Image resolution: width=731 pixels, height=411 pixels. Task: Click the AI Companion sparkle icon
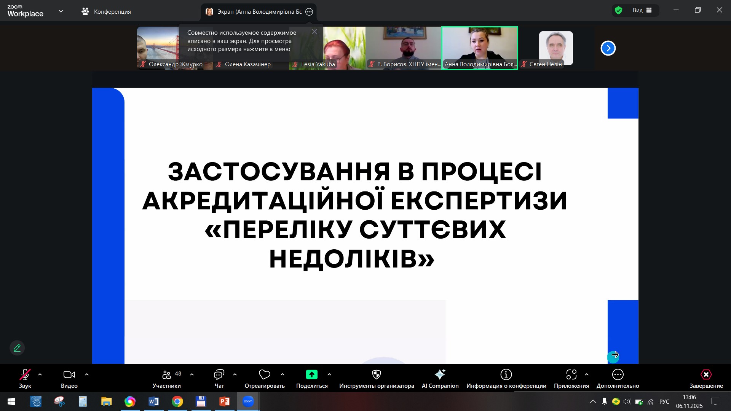coord(440,375)
